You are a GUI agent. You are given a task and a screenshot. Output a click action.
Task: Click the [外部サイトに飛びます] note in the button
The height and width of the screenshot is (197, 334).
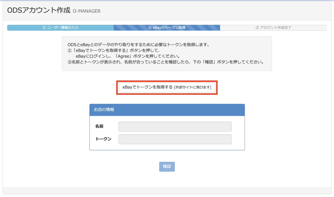(x=193, y=88)
